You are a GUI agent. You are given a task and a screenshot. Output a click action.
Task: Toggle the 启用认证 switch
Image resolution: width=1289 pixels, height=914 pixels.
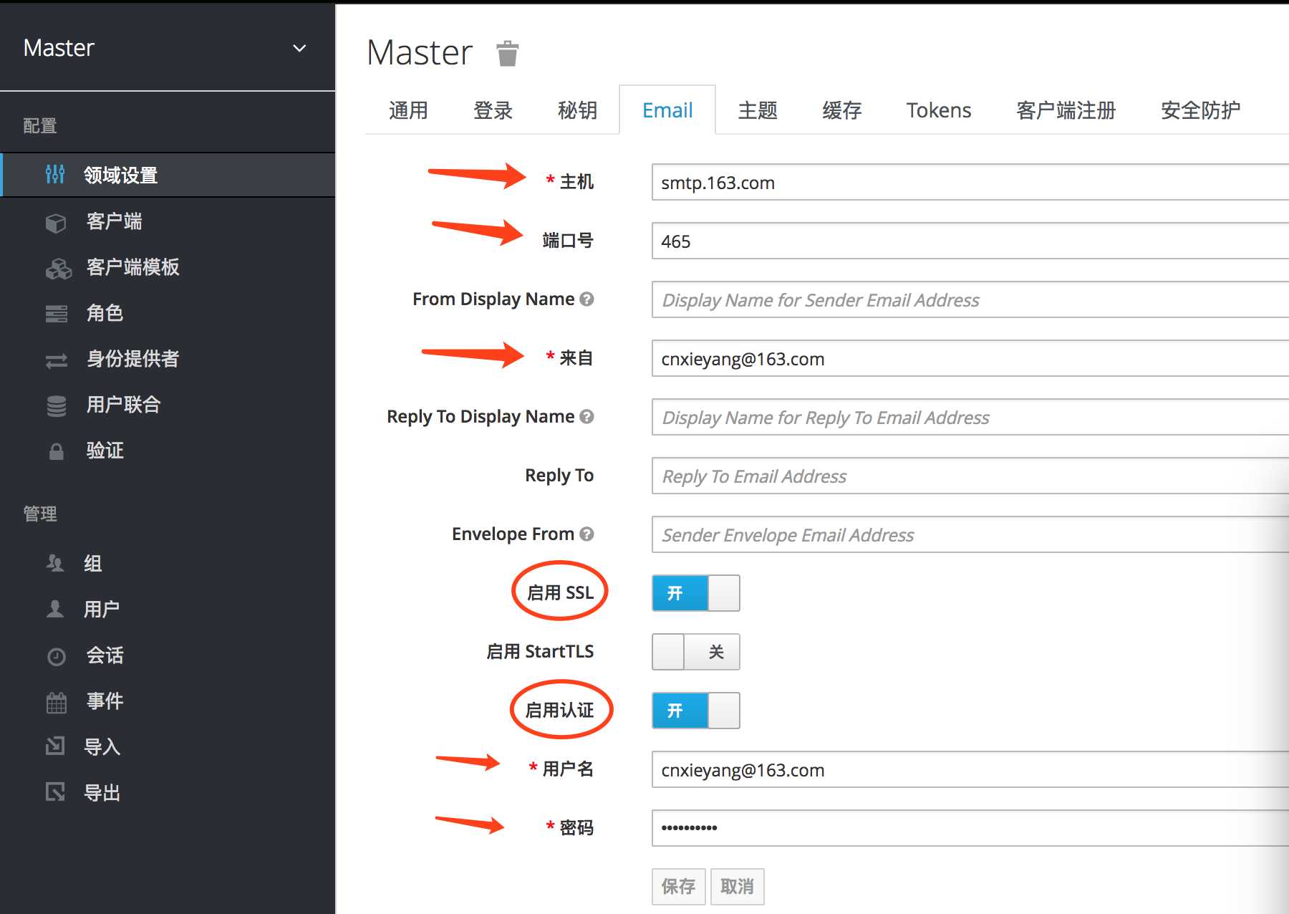[x=695, y=711]
